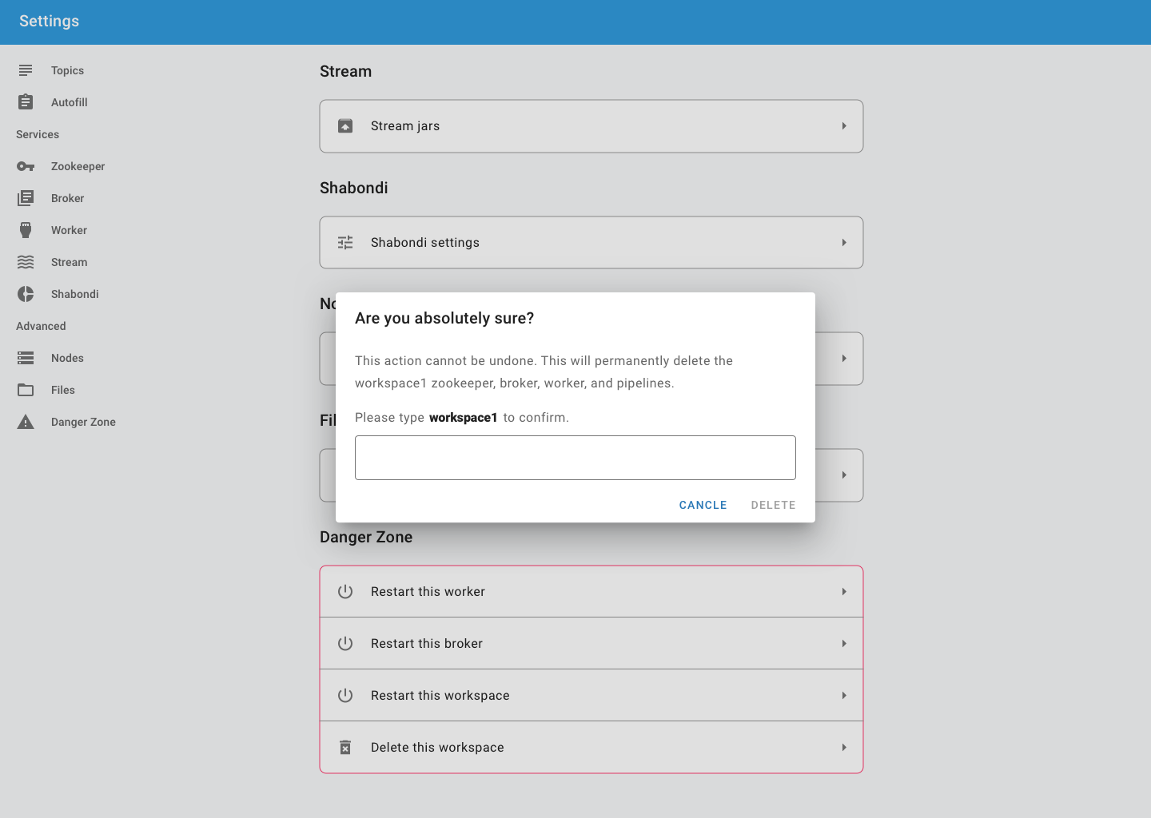Go to Shabondi sidebar item
This screenshot has width=1151, height=818.
coord(75,294)
